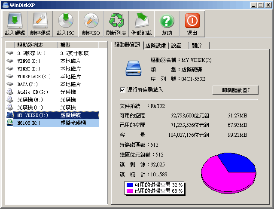Screen dimensions: 274x209
Task: Select the Audio CD (G:) row
Action: (52, 92)
